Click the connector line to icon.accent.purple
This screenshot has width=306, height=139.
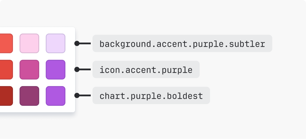(85, 69)
